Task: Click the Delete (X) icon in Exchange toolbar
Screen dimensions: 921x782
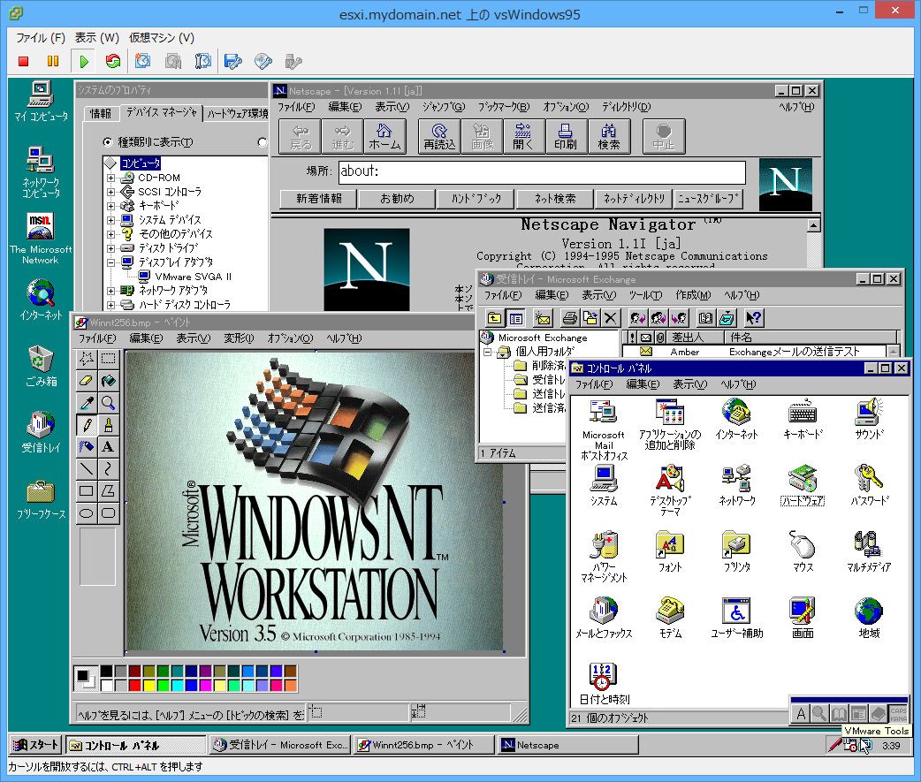Action: tap(610, 318)
